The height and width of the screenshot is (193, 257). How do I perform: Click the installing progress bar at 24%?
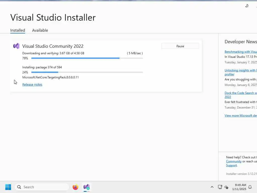pos(87,72)
